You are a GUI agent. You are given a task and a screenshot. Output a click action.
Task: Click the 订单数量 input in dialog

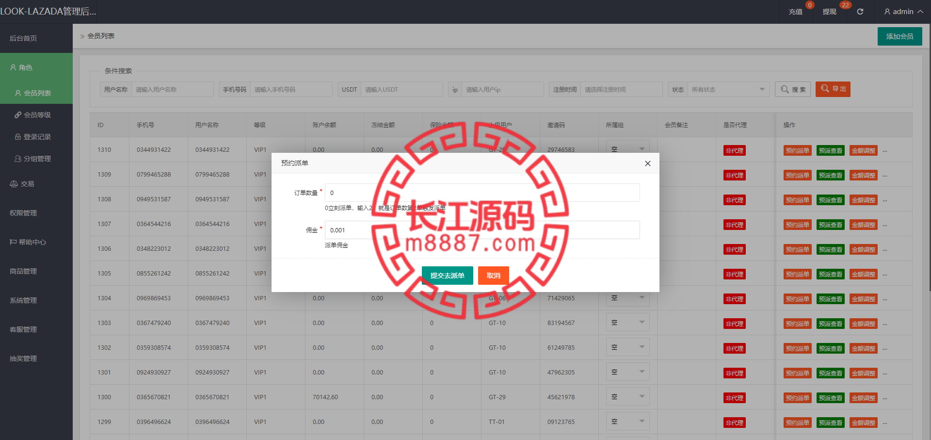pyautogui.click(x=482, y=193)
